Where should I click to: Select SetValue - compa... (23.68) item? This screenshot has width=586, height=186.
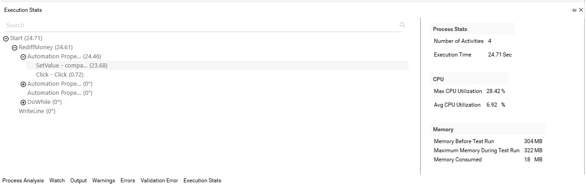click(x=72, y=66)
